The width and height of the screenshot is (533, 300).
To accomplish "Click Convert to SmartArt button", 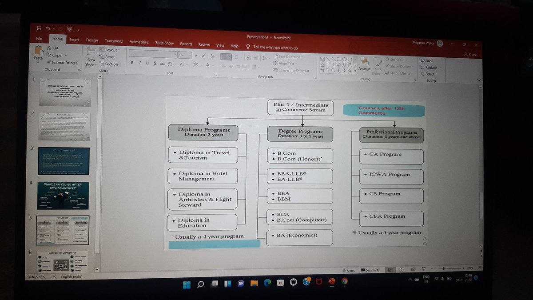I will (x=292, y=70).
